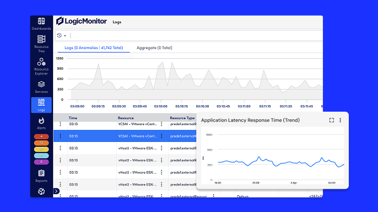Viewport: 378px width, 212px height.
Task: Click the globe icon at sidebar bottom
Action: coord(41,192)
